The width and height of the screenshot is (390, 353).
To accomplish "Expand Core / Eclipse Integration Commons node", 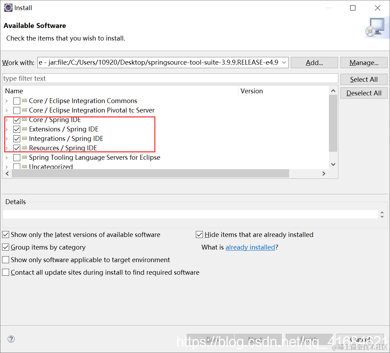I will (7, 101).
